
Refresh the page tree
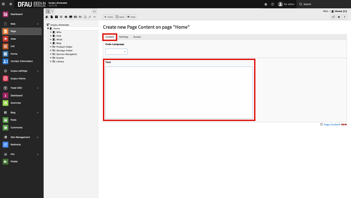pos(94,11)
